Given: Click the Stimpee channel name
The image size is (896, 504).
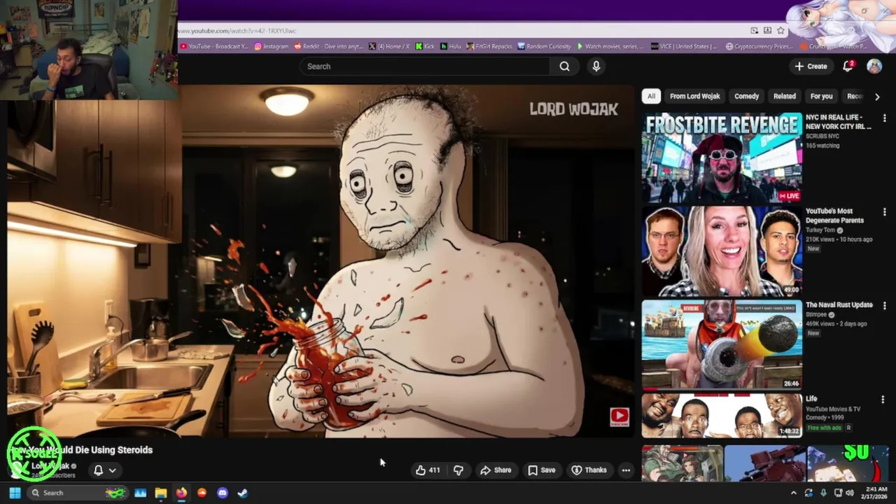Looking at the screenshot, I should coord(816,315).
